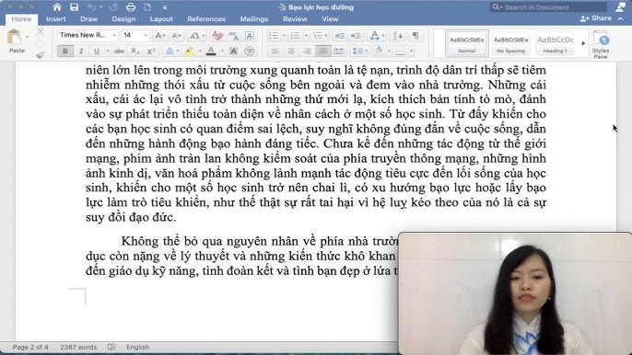Undo the last action
Image resolution: width=632 pixels, height=355 pixels.
pyautogui.click(x=91, y=7)
